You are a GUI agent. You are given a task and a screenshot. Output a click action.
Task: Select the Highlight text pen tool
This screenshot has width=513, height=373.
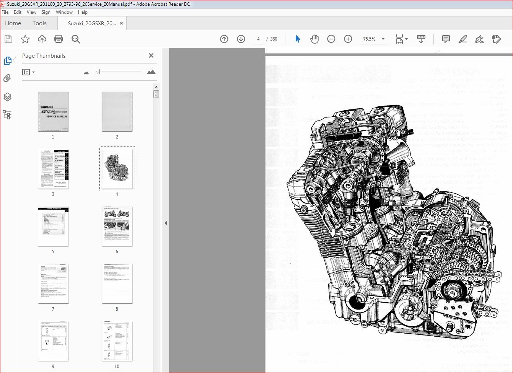coord(463,39)
